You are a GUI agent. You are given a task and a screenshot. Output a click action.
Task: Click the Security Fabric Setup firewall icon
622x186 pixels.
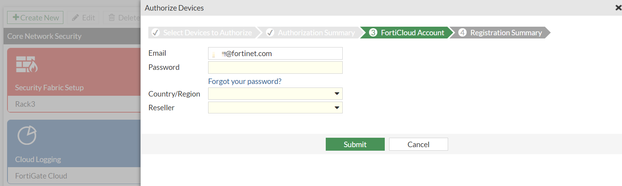coord(27,64)
